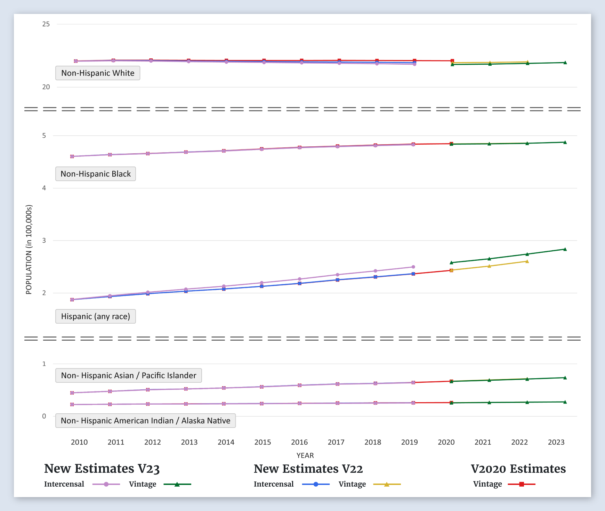
Task: Click the YEAR x-axis title
Action: (x=305, y=455)
